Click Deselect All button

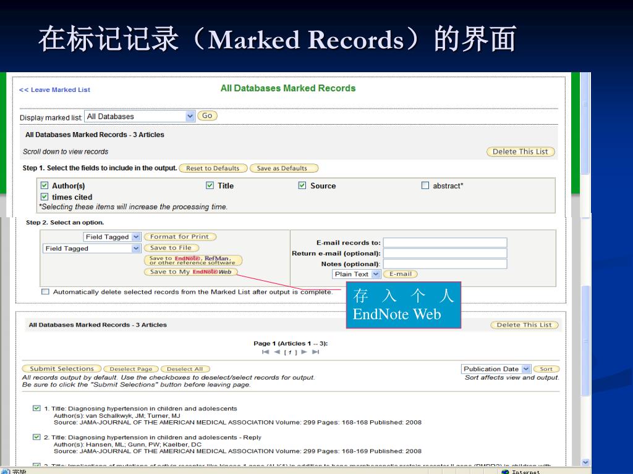click(x=185, y=369)
